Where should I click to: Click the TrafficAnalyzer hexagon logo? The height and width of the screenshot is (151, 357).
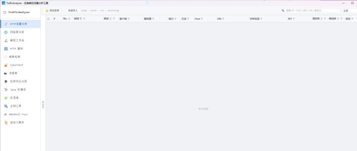[5, 13]
